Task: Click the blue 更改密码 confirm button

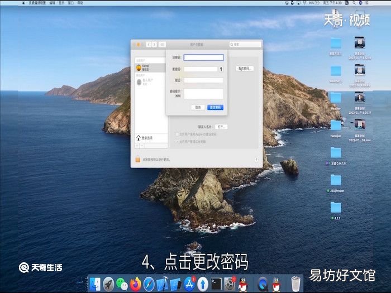Action: point(215,107)
